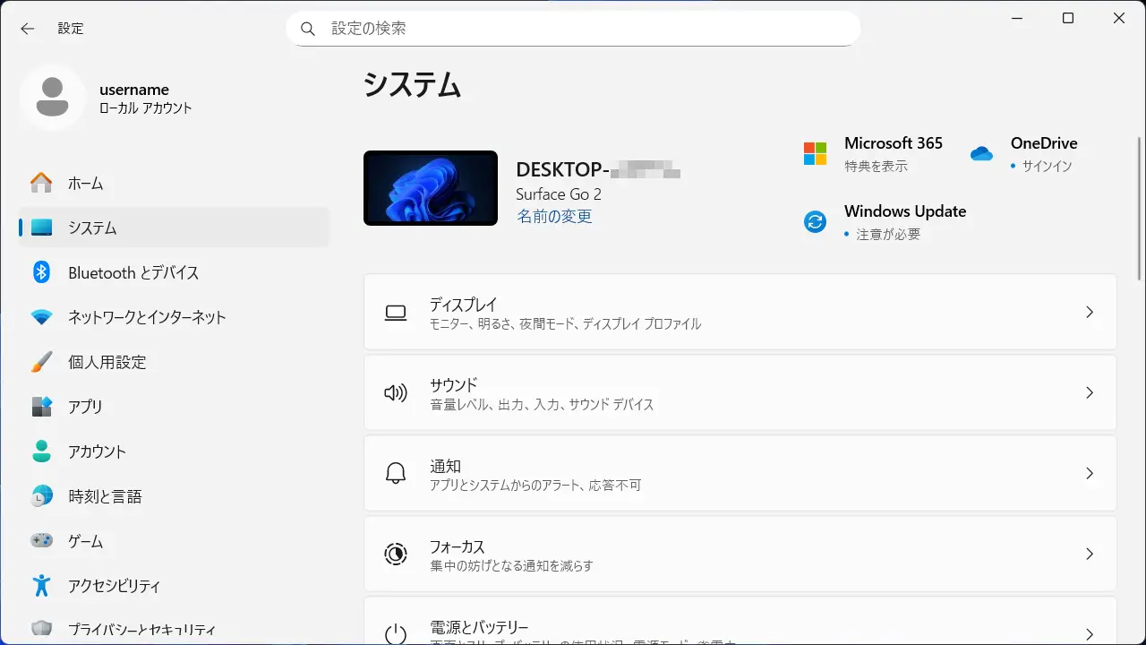Click the user profile avatar icon

52,97
